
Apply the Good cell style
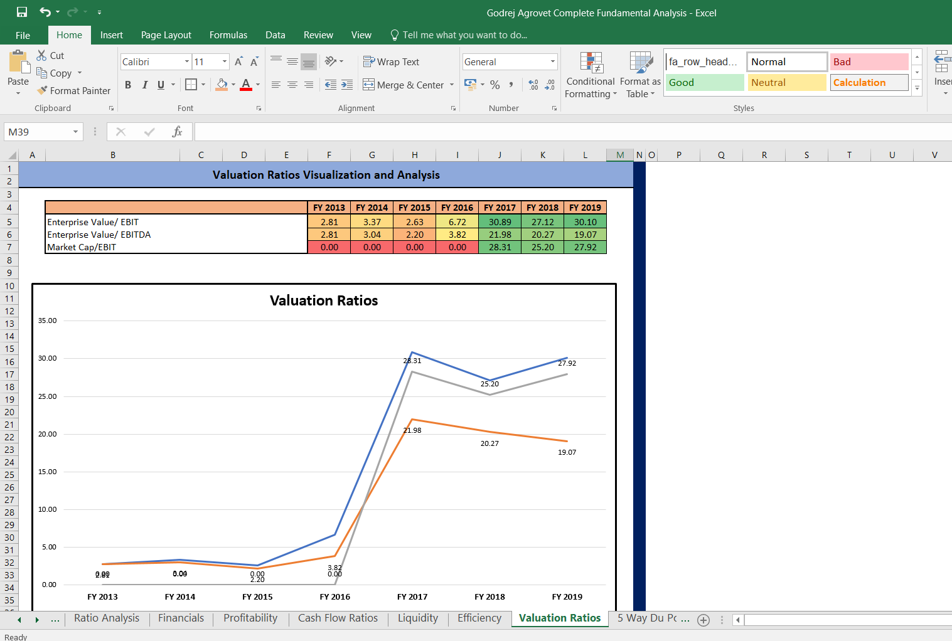pos(705,82)
